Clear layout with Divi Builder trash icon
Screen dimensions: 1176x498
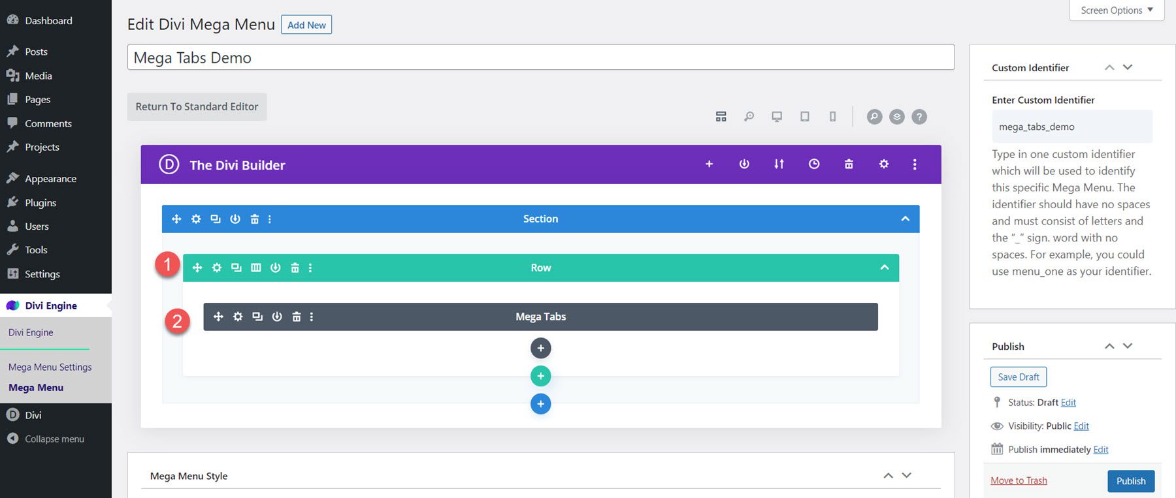click(x=849, y=164)
